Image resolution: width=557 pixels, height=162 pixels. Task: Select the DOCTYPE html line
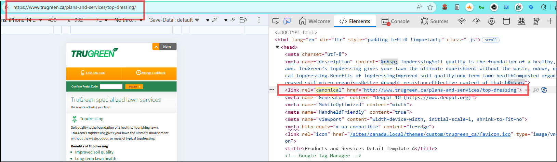[x=296, y=32]
